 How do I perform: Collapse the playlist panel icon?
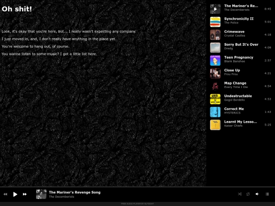[x=267, y=194]
